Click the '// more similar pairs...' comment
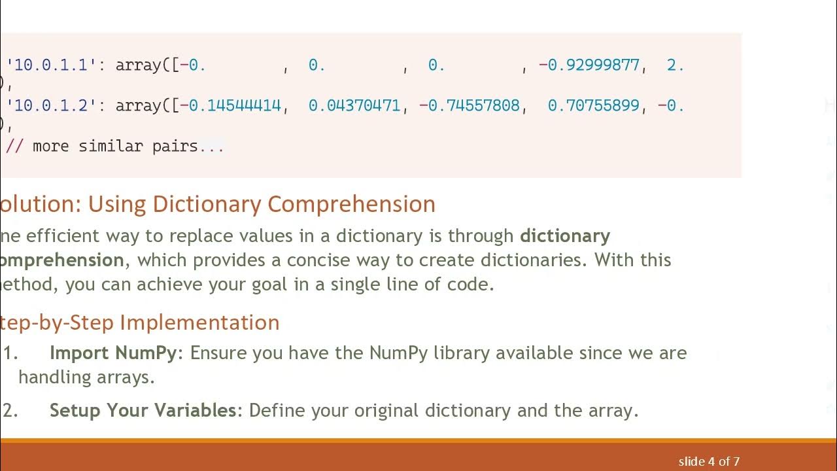 115,146
